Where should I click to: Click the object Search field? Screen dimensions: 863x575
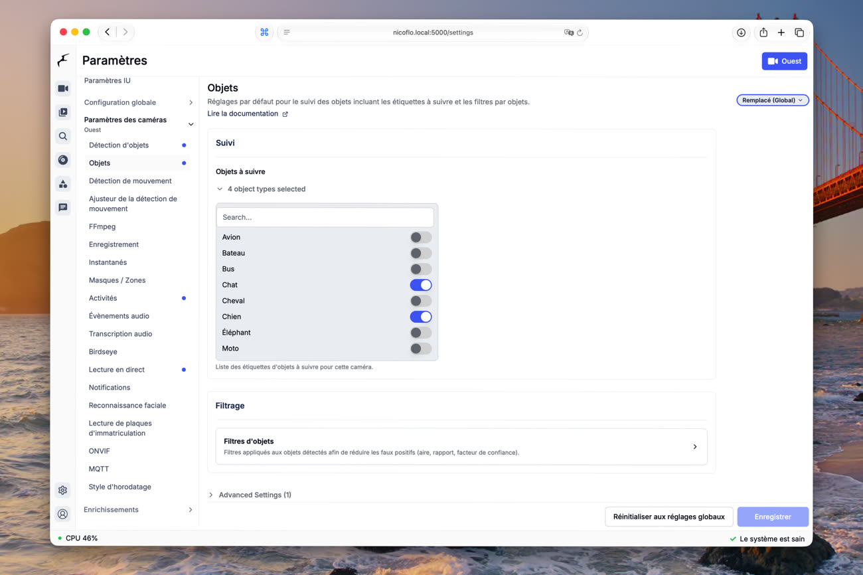pyautogui.click(x=325, y=217)
